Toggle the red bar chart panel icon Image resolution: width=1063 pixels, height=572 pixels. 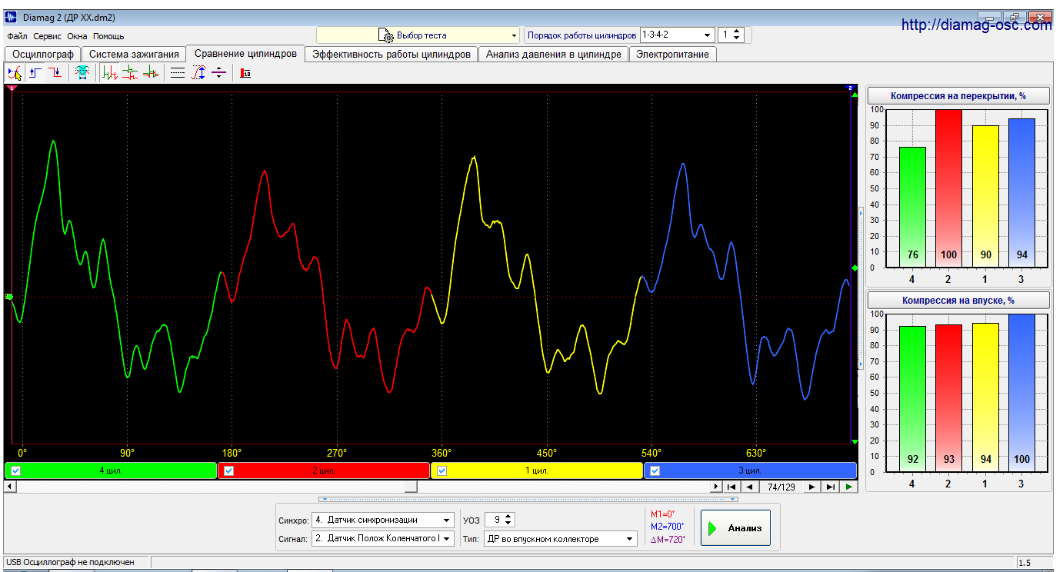(245, 73)
